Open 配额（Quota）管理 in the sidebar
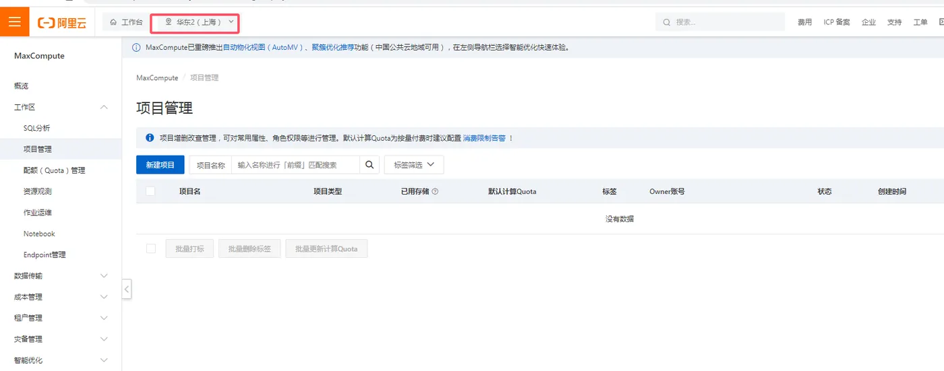Image resolution: width=944 pixels, height=371 pixels. pyautogui.click(x=55, y=170)
